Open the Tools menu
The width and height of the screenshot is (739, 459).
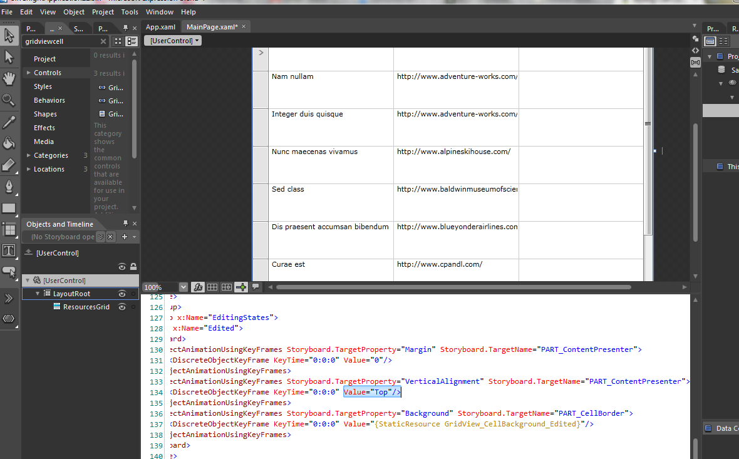click(x=130, y=12)
